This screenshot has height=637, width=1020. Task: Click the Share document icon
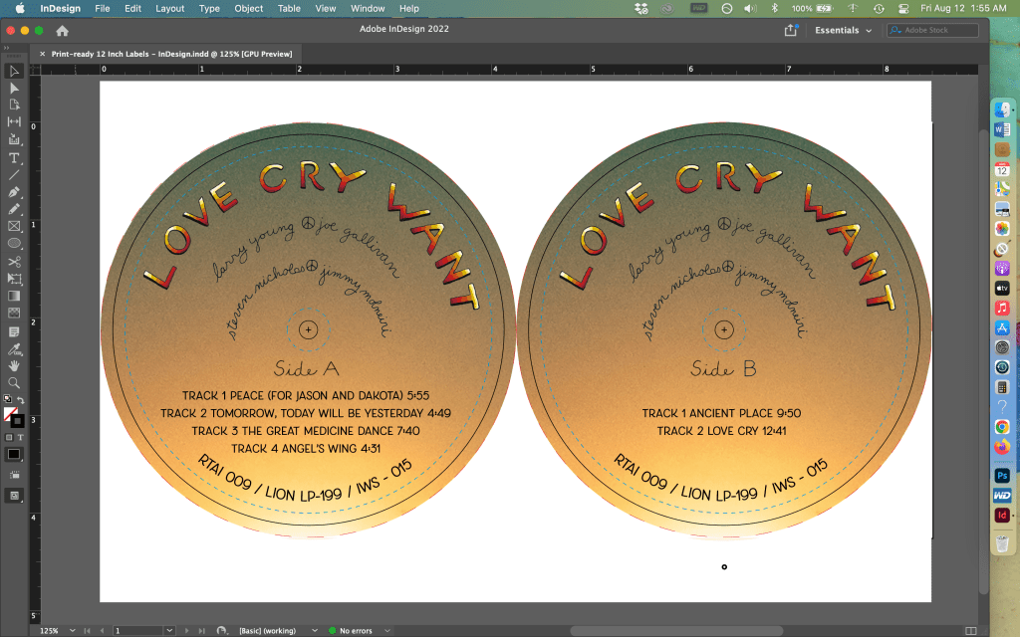[x=791, y=31]
